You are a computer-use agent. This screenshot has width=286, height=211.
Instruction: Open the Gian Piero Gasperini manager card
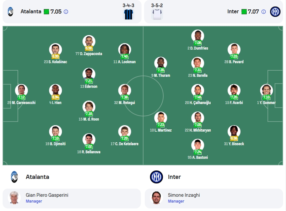tap(72, 198)
